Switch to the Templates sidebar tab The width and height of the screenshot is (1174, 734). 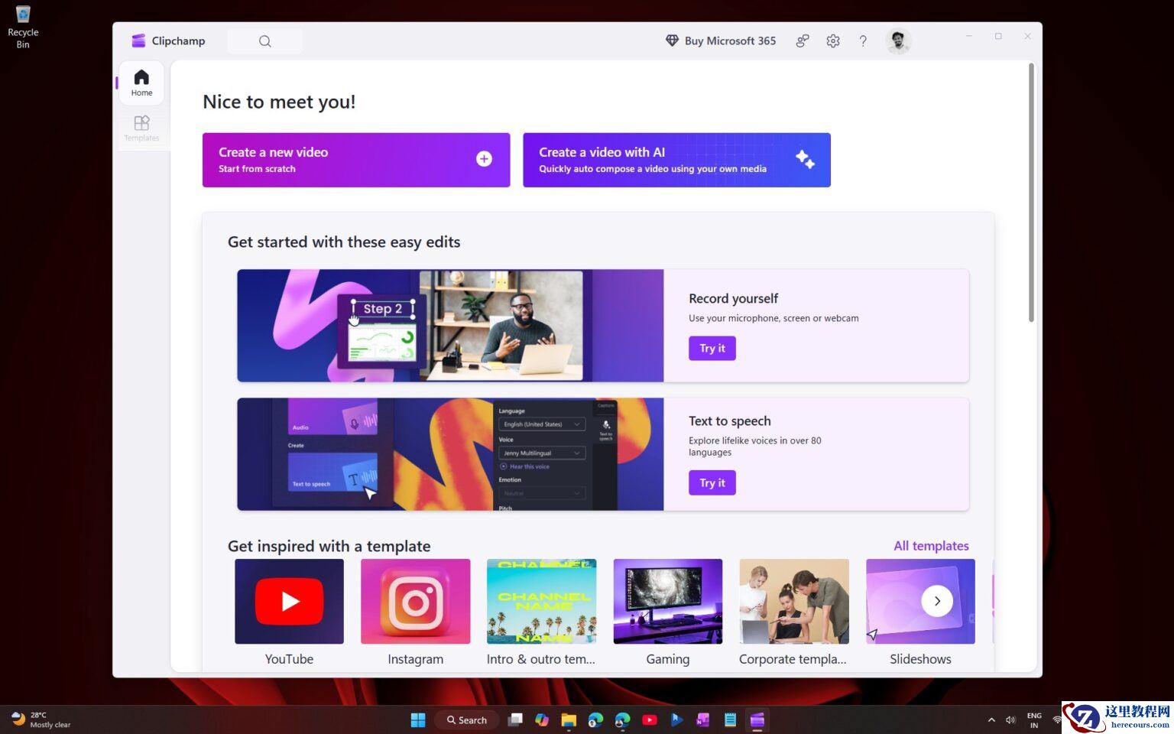click(141, 128)
